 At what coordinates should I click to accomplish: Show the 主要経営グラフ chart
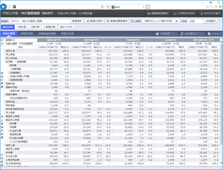pos(167,34)
